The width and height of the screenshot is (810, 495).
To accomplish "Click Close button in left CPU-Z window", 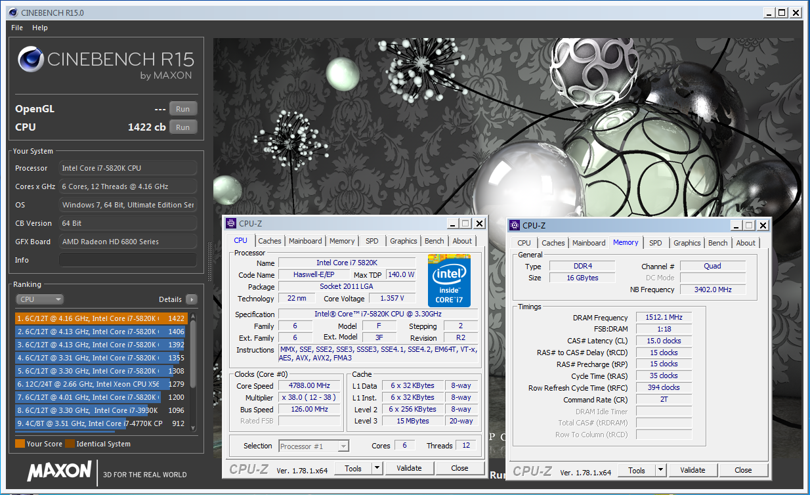I will (459, 468).
